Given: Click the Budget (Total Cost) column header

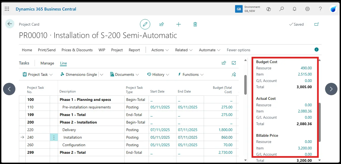Looking at the screenshot, I should click(222, 90).
